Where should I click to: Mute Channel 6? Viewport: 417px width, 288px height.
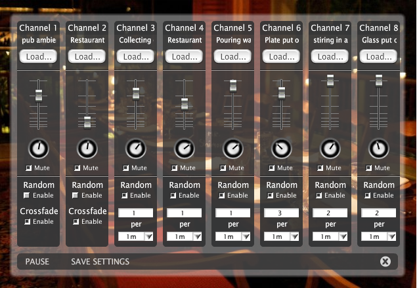271,168
